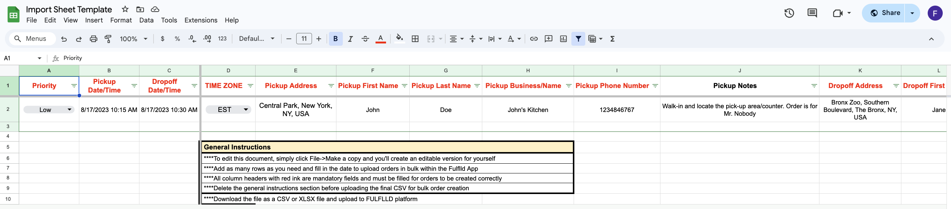Screen dimensions: 951x209
Task: Toggle italic formatting button
Action: click(x=350, y=39)
